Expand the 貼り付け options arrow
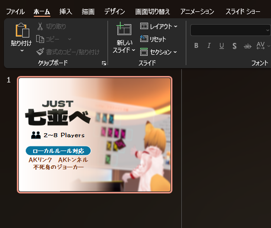The image size is (271, 228). point(22,51)
